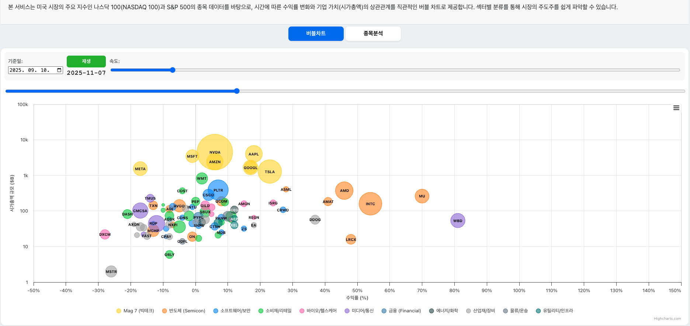The height and width of the screenshot is (326, 690).
Task: Select the CRWD bubble
Action: (x=283, y=210)
